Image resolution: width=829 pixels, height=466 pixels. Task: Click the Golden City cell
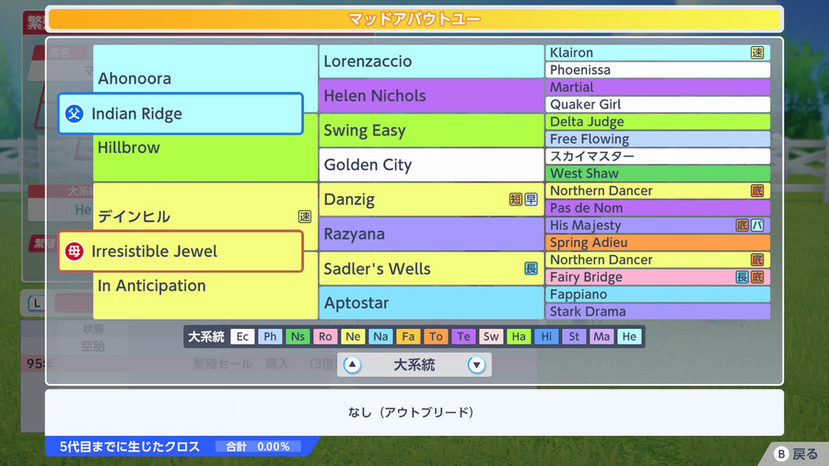click(431, 165)
